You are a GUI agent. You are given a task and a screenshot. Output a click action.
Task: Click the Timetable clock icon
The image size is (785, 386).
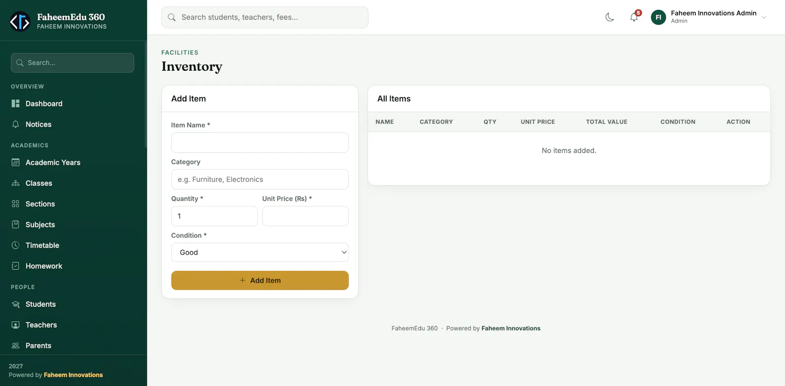tap(16, 245)
